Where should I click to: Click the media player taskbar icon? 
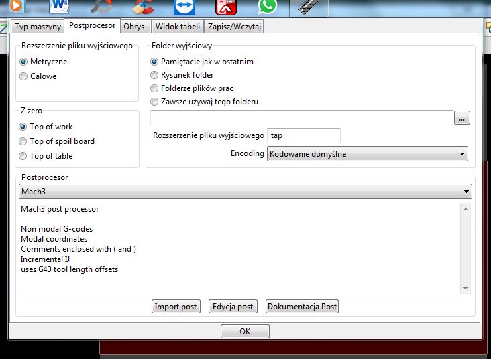(16, 7)
